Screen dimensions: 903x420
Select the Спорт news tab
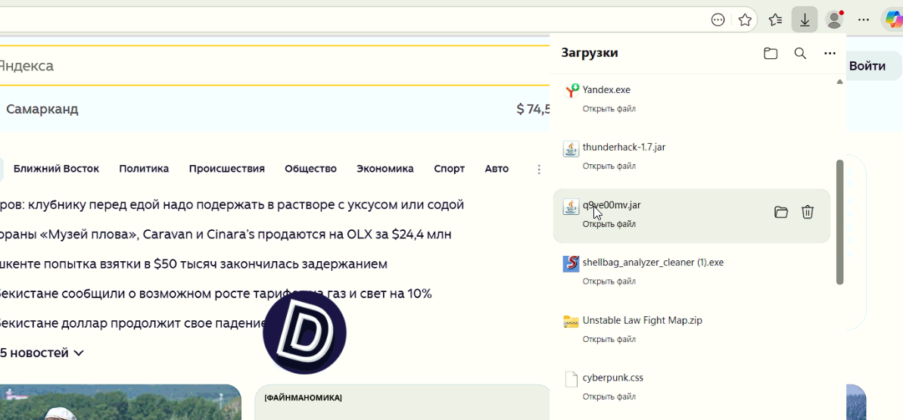tap(449, 169)
